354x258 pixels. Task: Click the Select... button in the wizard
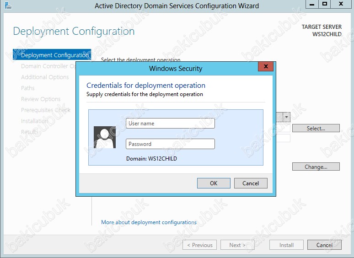[x=316, y=128]
